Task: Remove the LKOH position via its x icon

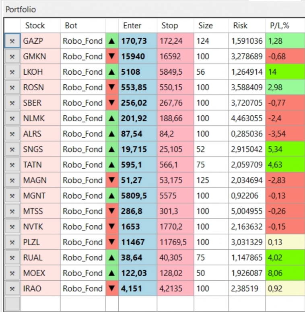Action: pyautogui.click(x=12, y=72)
